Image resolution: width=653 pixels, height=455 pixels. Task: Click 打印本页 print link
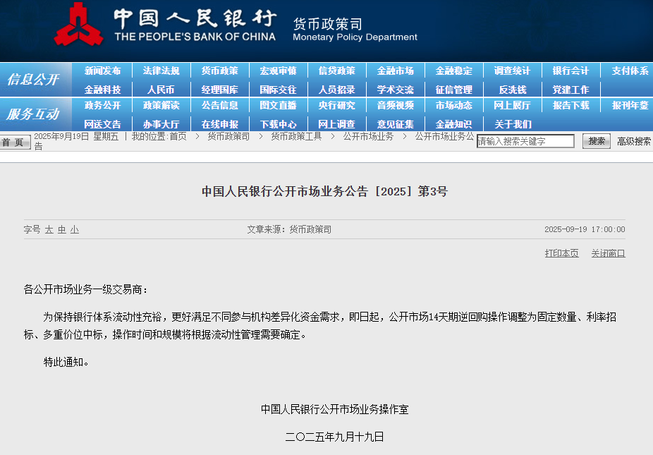point(561,253)
